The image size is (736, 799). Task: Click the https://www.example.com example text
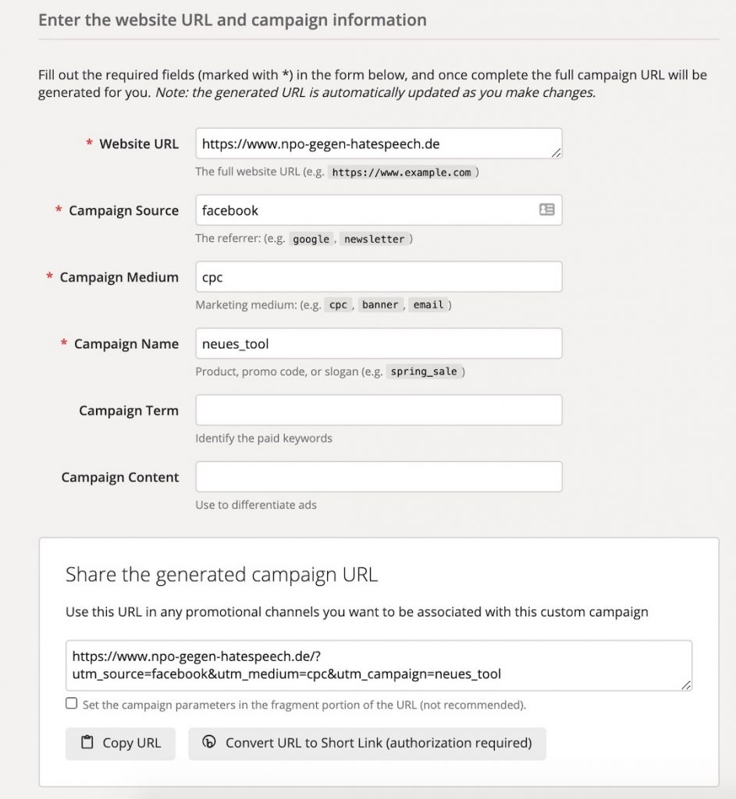[x=401, y=172]
